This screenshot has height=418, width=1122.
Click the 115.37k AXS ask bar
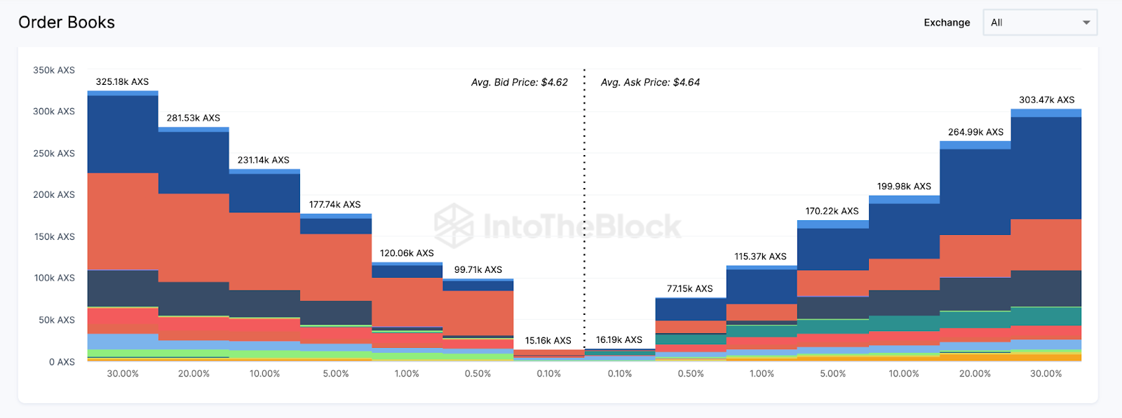point(762,314)
